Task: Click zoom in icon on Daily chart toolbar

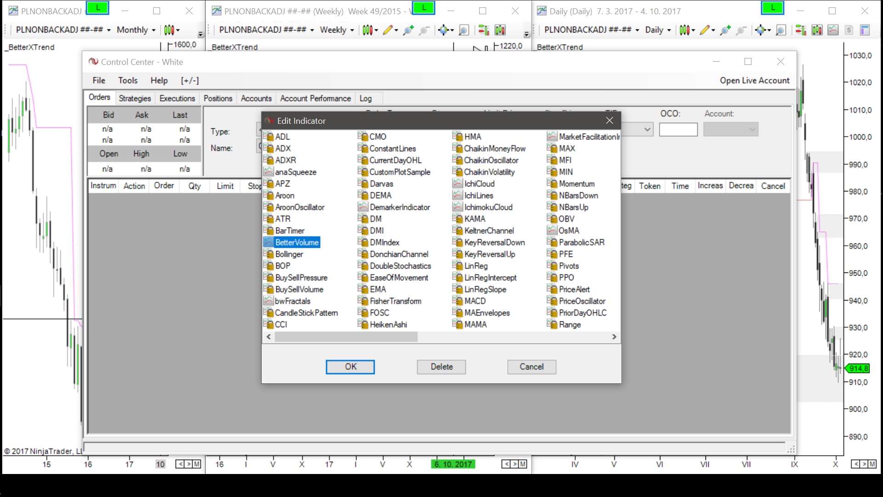Action: tap(725, 30)
